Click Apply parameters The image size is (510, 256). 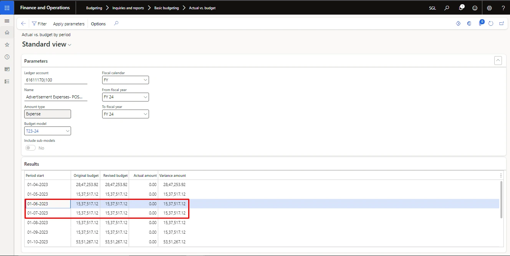click(69, 24)
